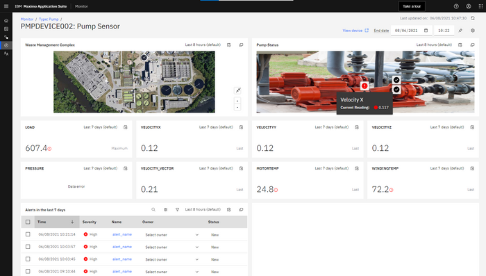Image resolution: width=486 pixels, height=276 pixels.
Task: Click the WINDINGTEMP threshold alert icon
Action: pyautogui.click(x=391, y=190)
